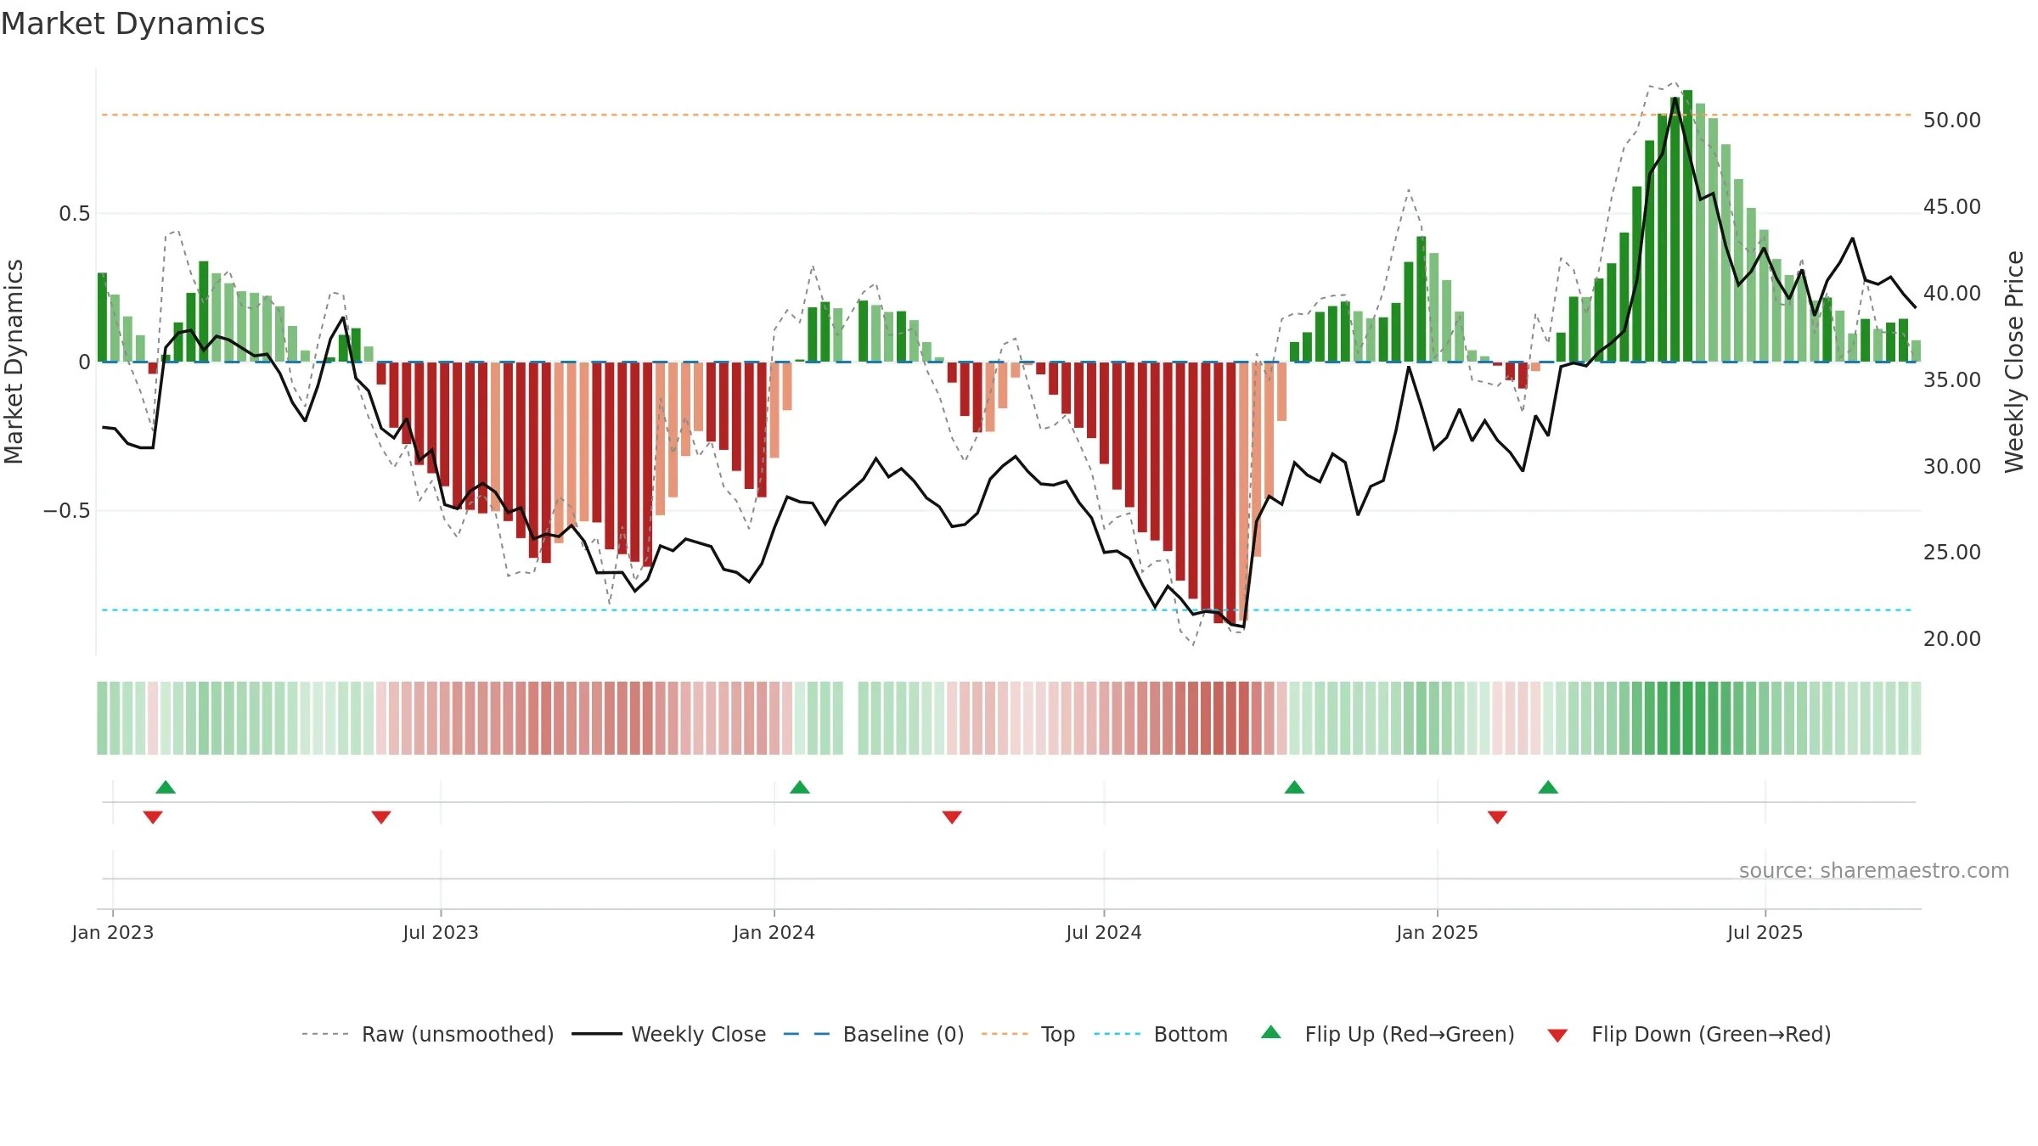
Task: Click the green triangle icon in the legend
Action: coord(1271,1032)
